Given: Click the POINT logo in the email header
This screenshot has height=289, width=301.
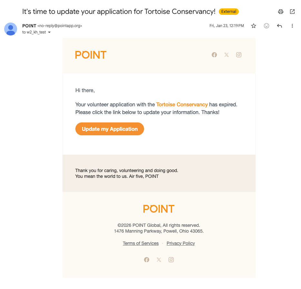Looking at the screenshot, I should point(91,55).
